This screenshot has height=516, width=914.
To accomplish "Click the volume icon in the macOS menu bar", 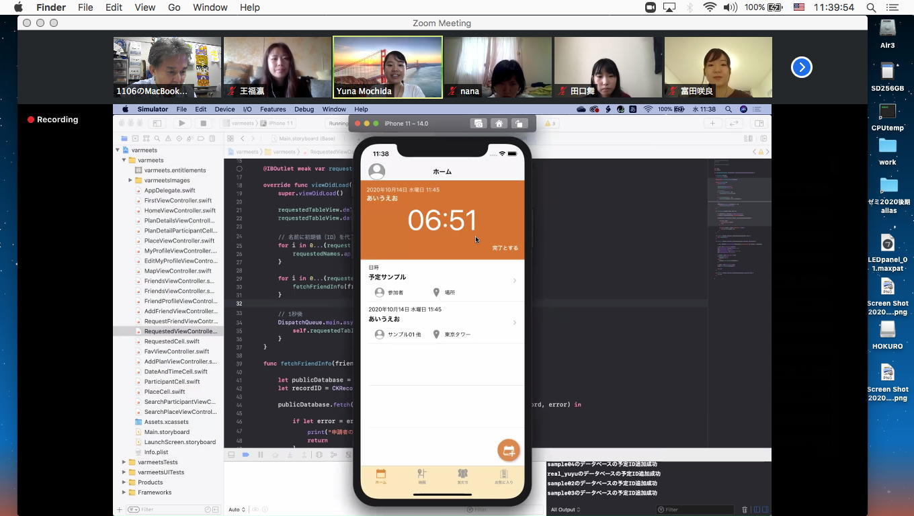I will pyautogui.click(x=730, y=7).
